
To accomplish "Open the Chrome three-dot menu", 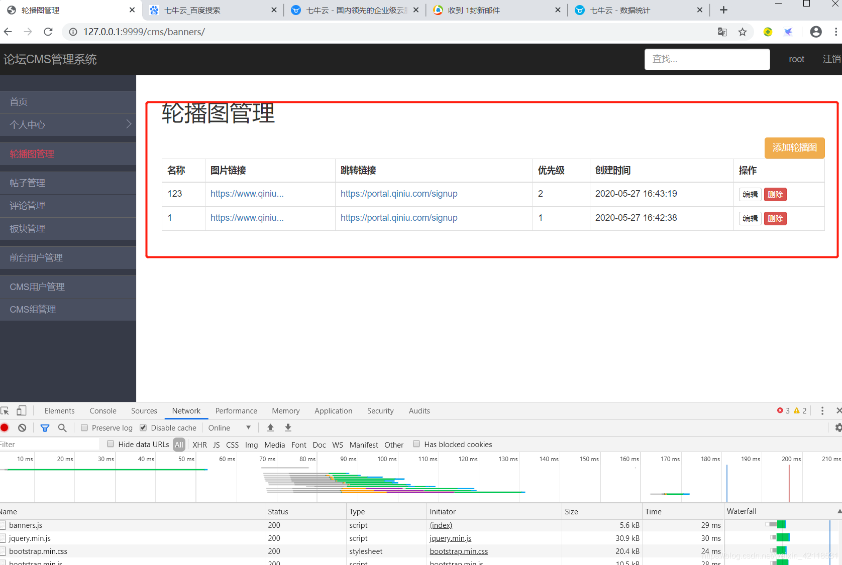I will [835, 32].
